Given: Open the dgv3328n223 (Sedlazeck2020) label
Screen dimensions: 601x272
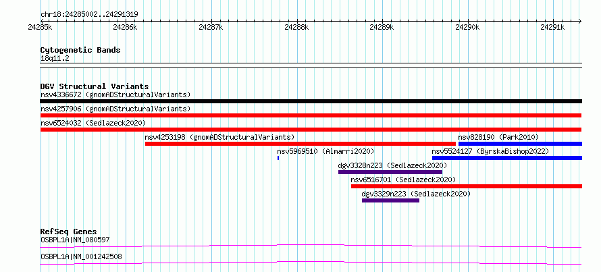Looking at the screenshot, I should [x=392, y=165].
